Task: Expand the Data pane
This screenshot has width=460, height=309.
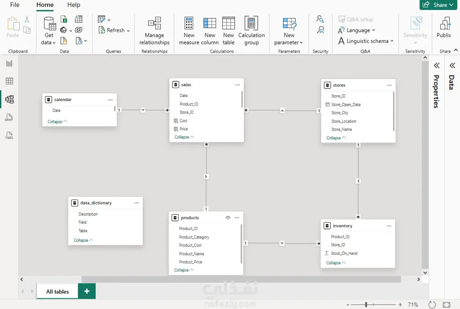Action: tap(452, 66)
